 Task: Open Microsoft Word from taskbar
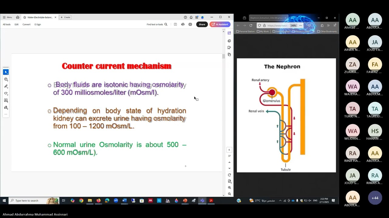point(124,200)
